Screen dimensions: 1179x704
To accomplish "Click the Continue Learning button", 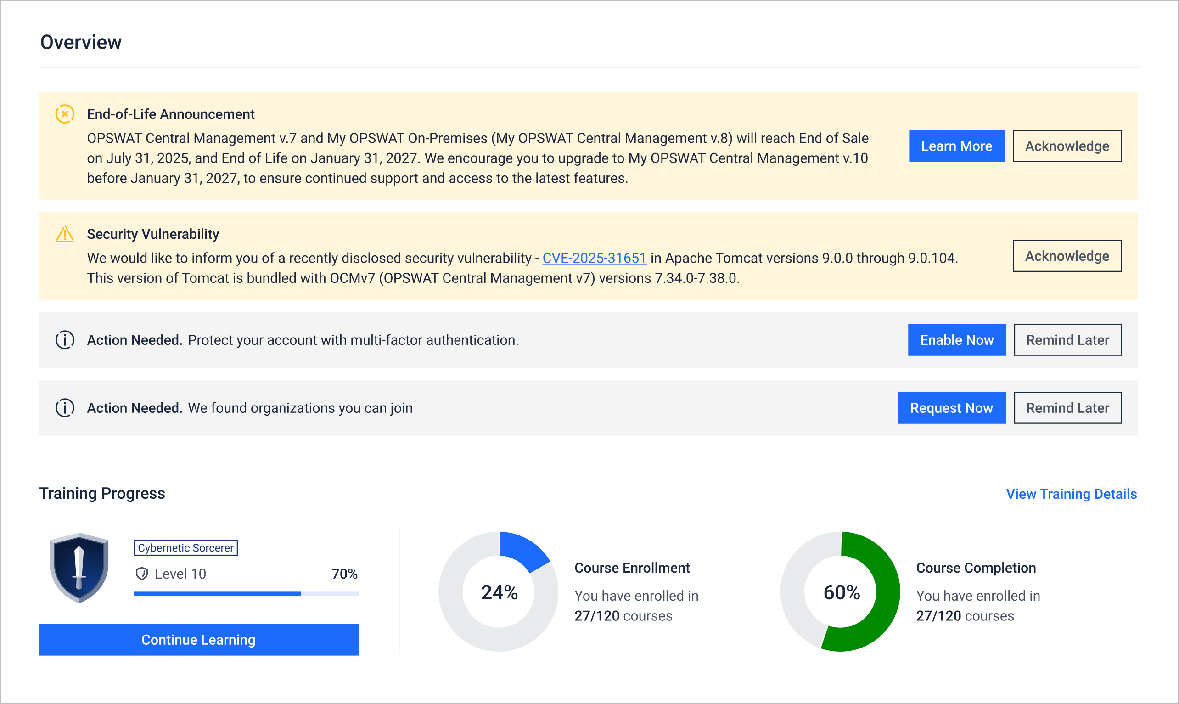I will tap(199, 640).
